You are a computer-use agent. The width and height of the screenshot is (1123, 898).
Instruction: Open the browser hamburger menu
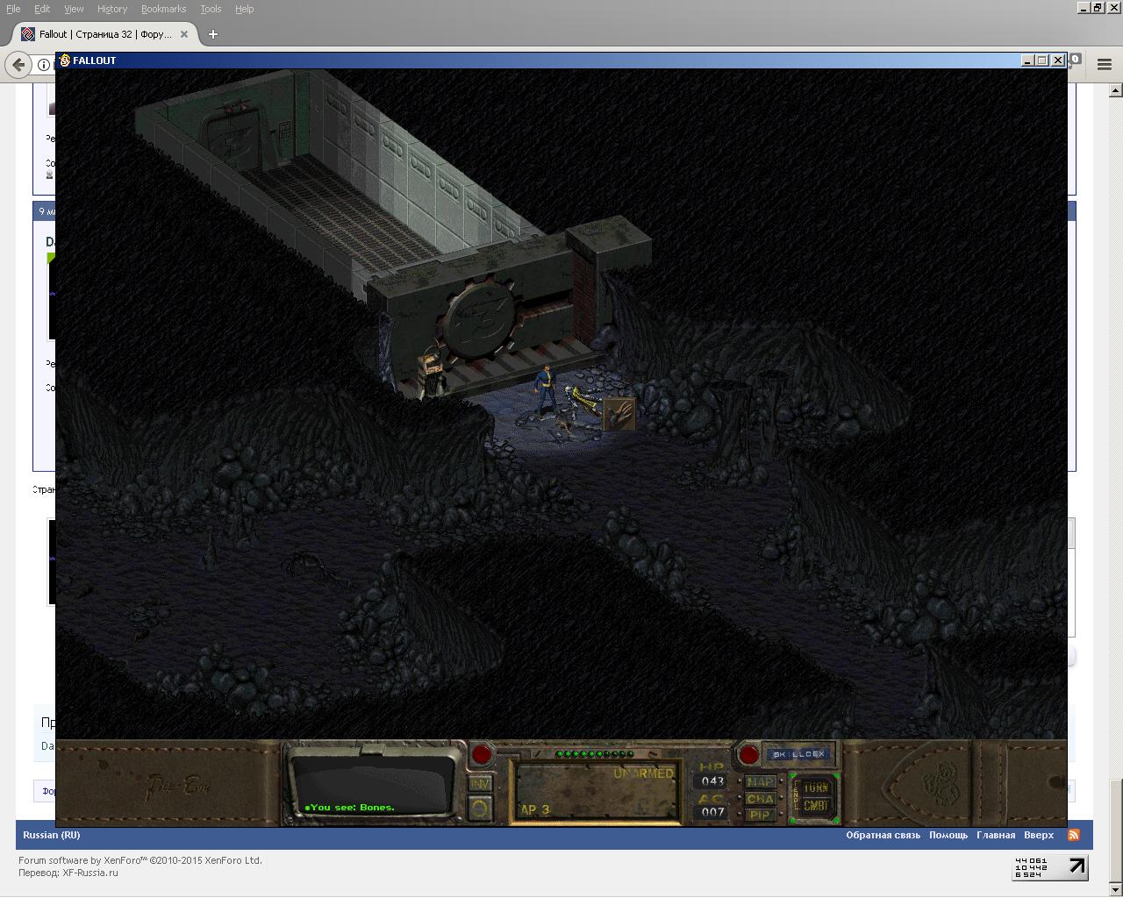coord(1105,64)
